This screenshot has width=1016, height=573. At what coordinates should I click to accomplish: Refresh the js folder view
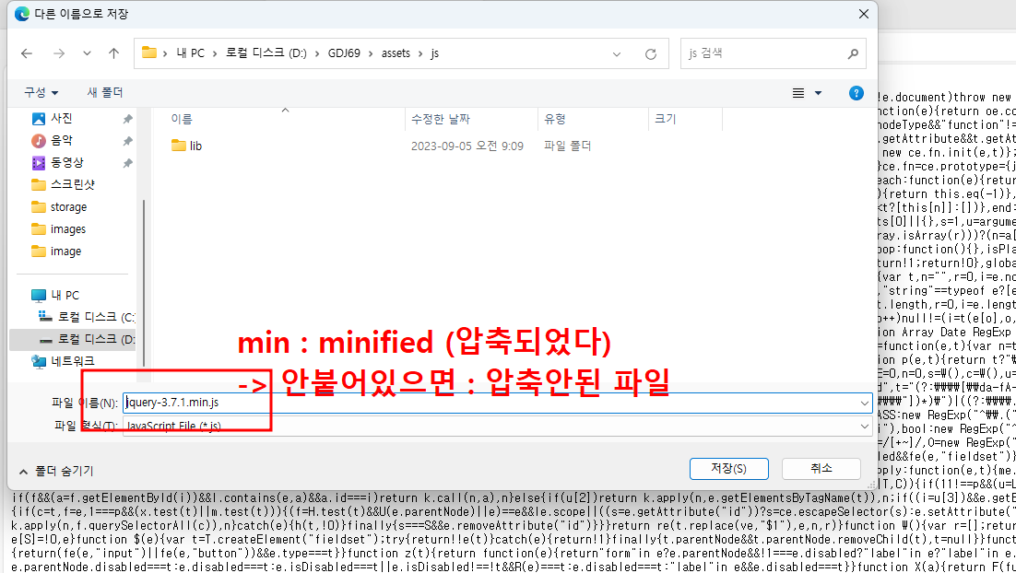pyautogui.click(x=651, y=53)
